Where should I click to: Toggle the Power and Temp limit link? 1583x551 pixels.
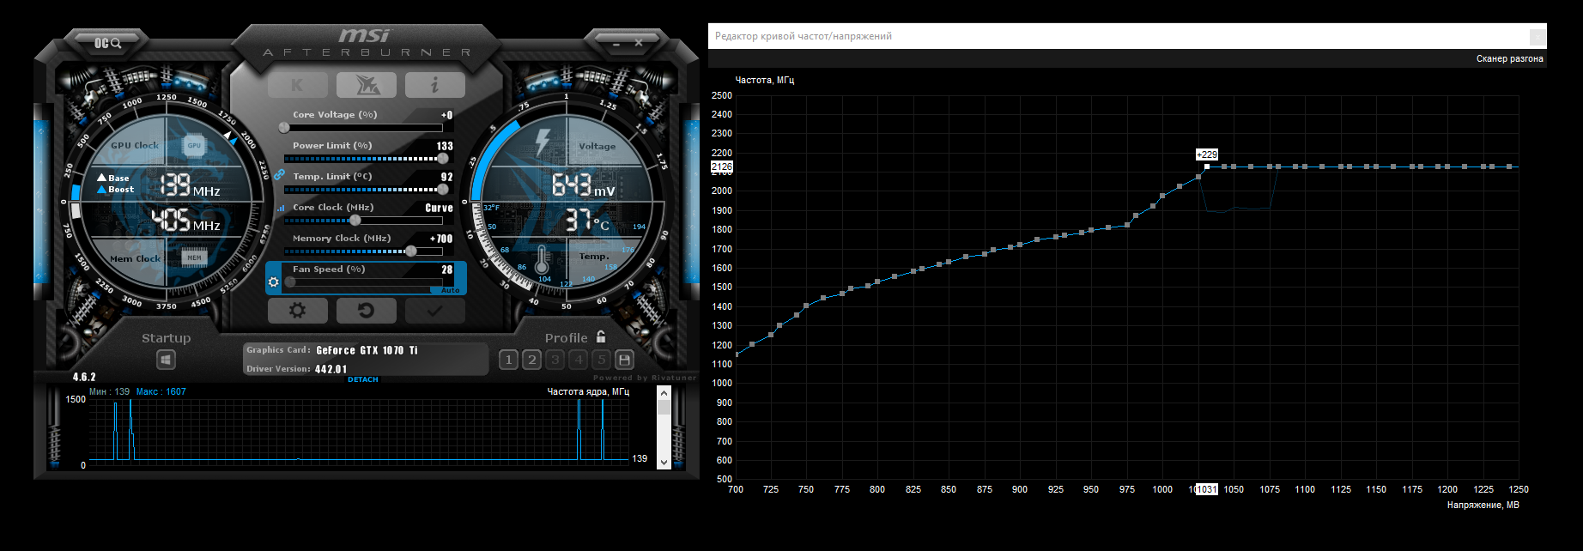point(279,174)
